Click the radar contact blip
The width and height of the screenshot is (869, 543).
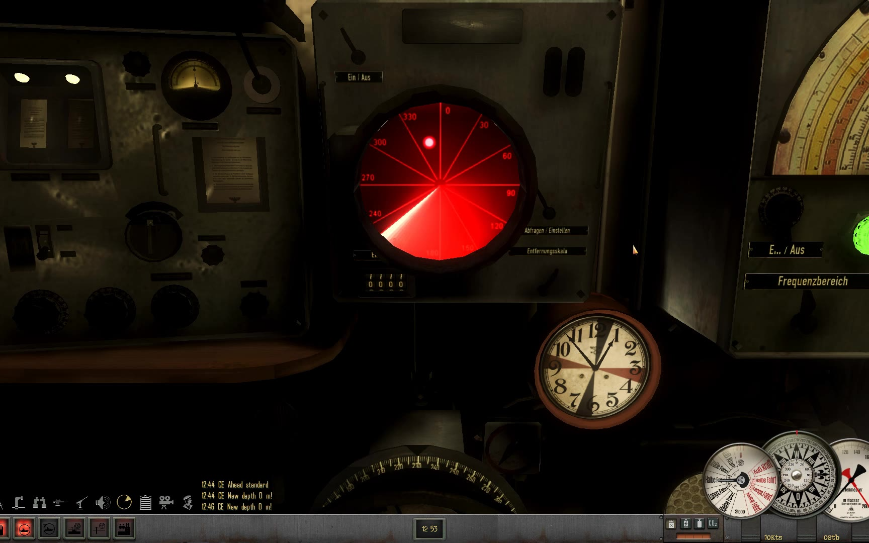click(429, 142)
